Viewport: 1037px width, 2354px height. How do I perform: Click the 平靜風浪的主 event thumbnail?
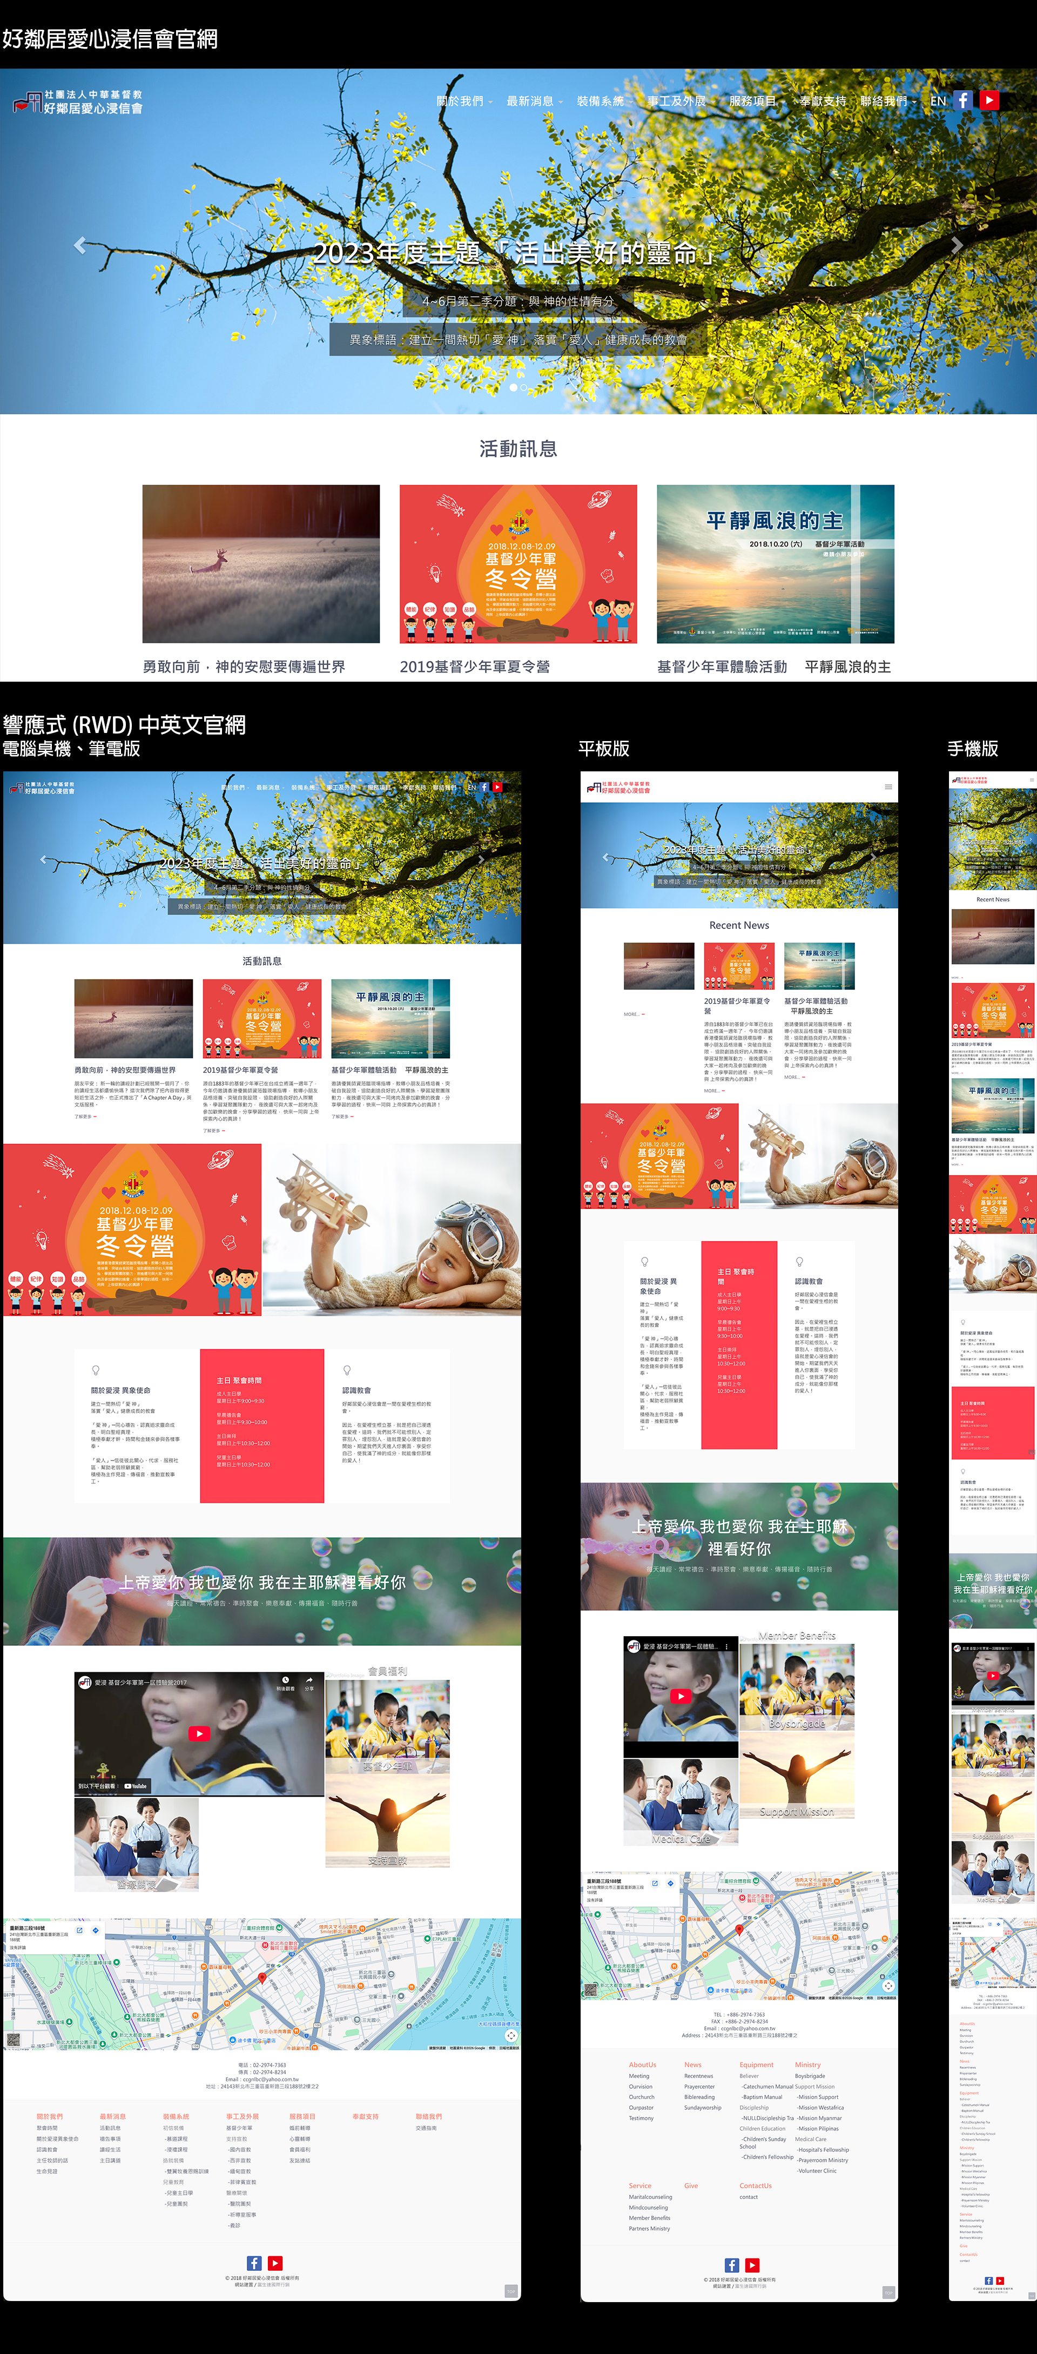[x=775, y=564]
